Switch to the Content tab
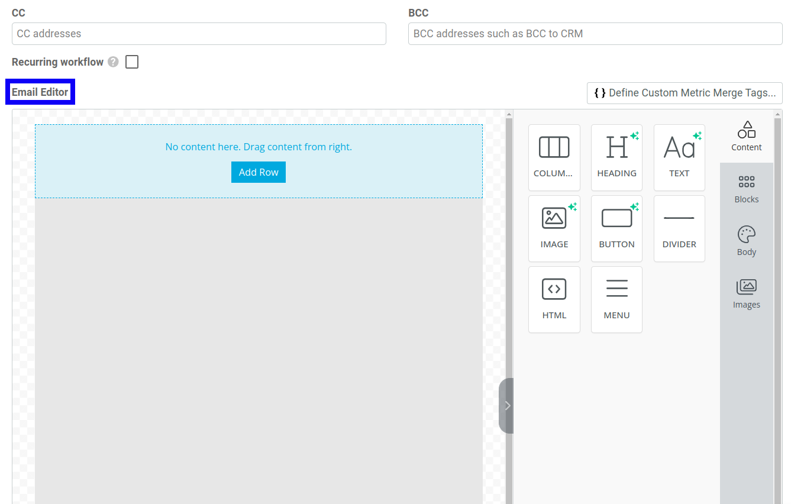This screenshot has height=504, width=791. [x=746, y=137]
